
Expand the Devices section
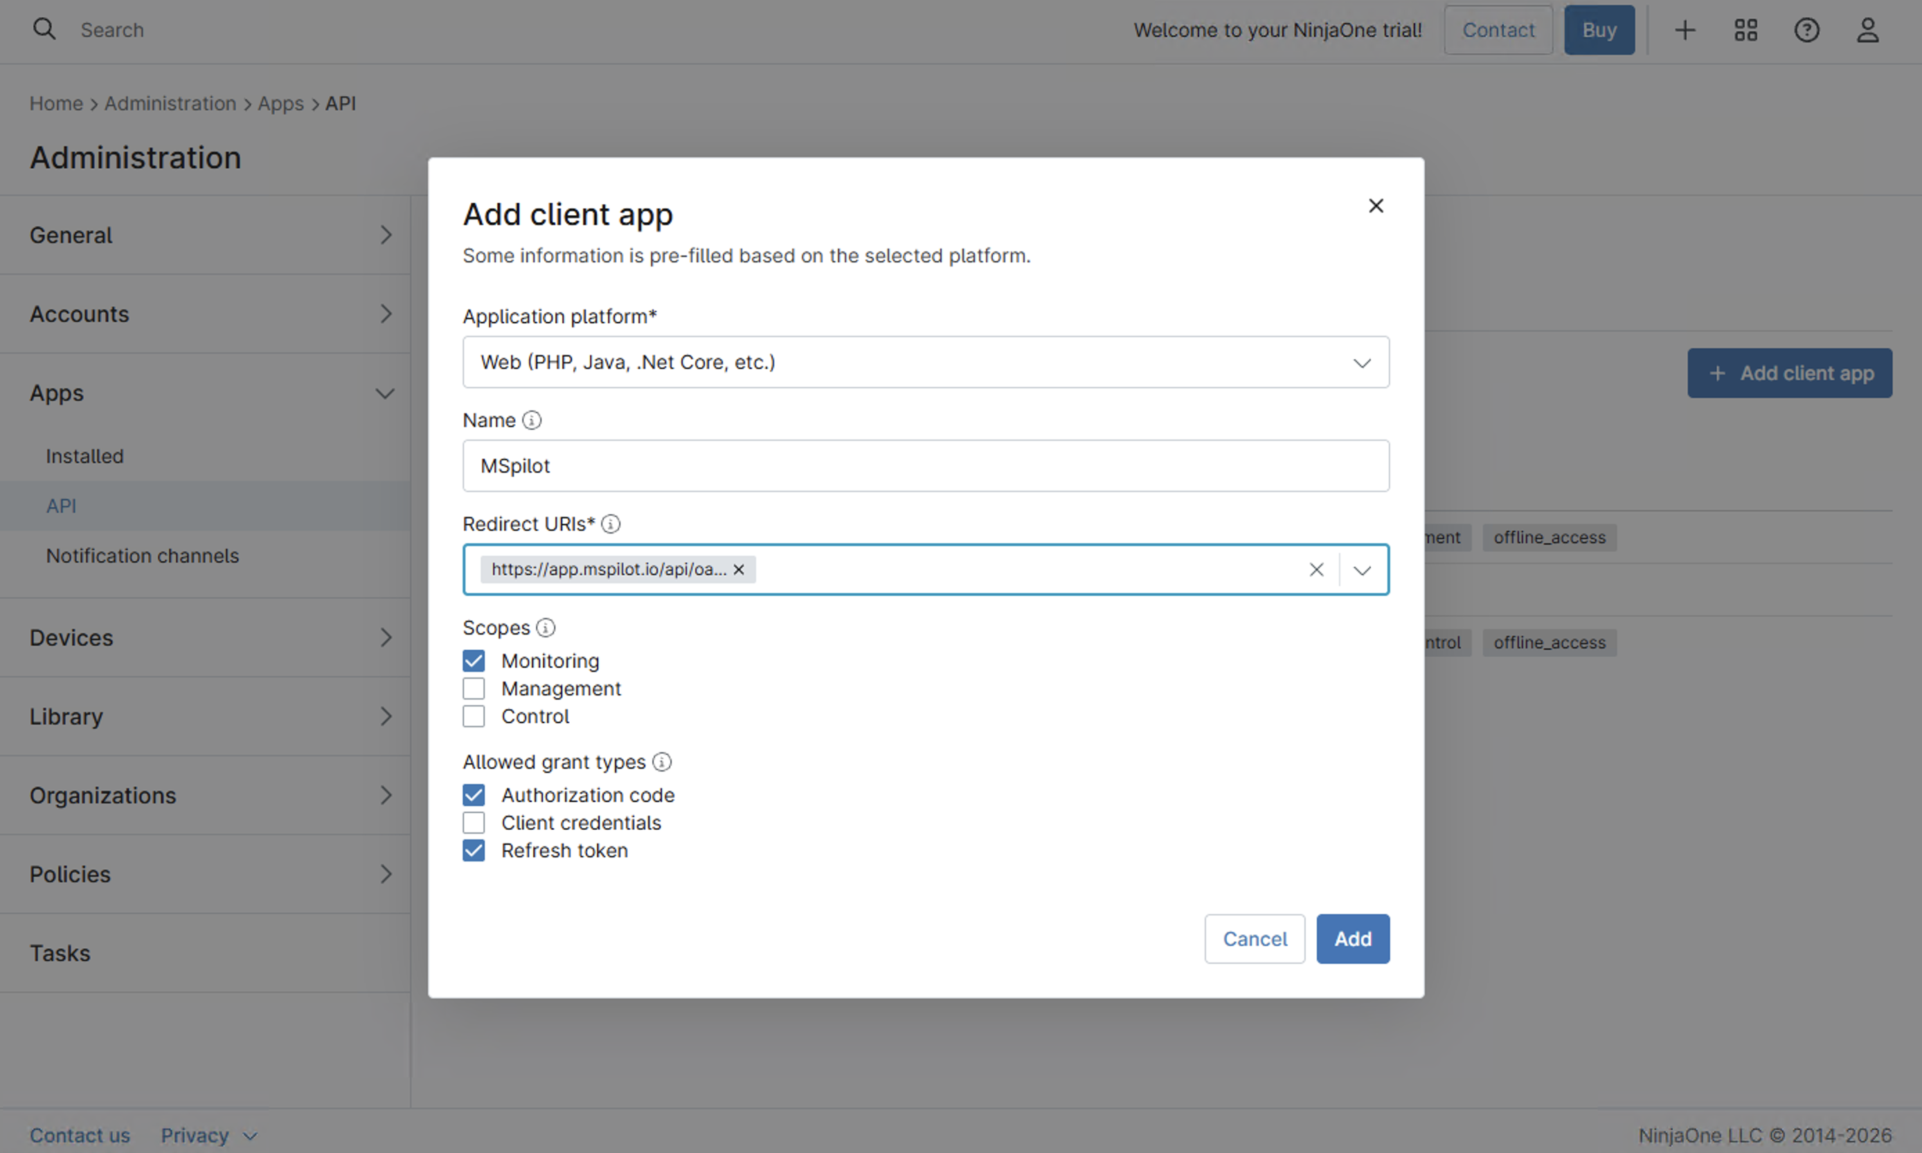coord(205,638)
